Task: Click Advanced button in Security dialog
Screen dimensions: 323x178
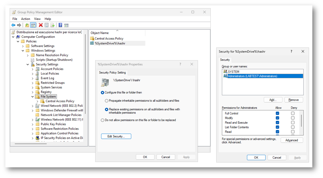Action: [x=292, y=140]
